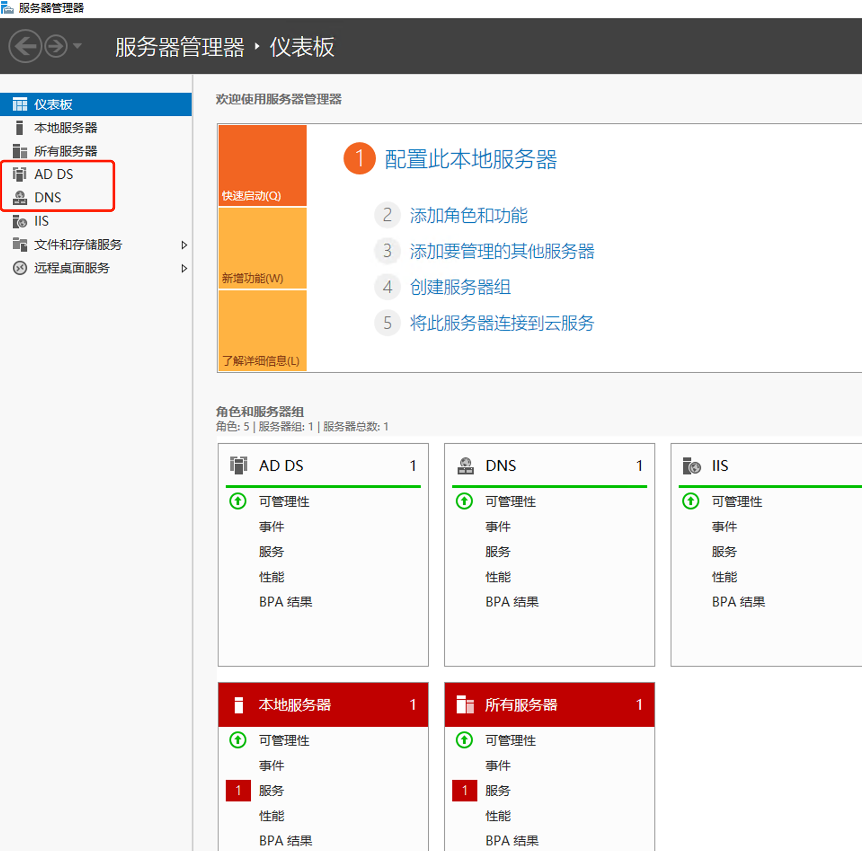The image size is (862, 851).
Task: Click the DNS sidebar icon
Action: click(x=20, y=198)
